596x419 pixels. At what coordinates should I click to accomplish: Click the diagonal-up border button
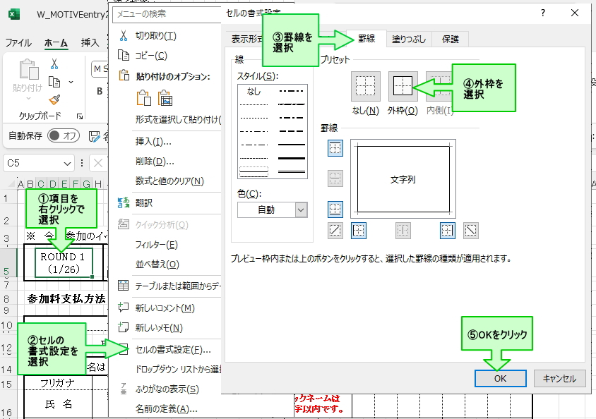(335, 230)
